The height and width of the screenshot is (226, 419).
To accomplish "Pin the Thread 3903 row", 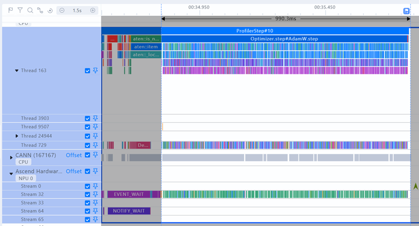I will point(95,118).
